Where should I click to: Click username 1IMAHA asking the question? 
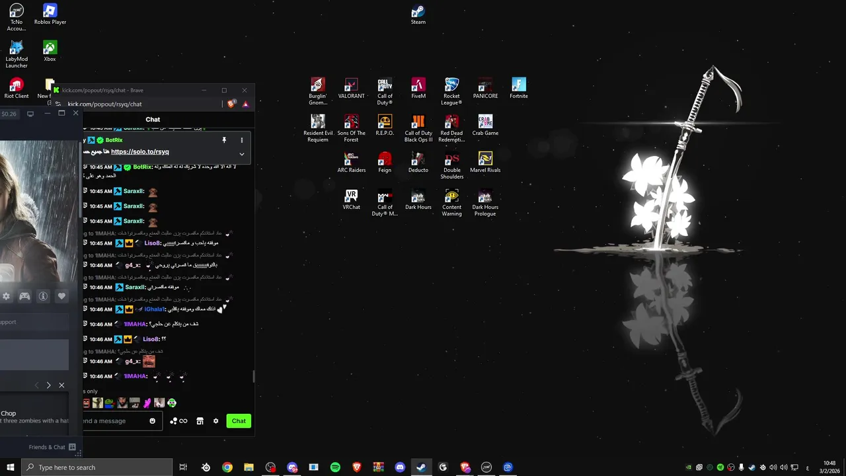pyautogui.click(x=135, y=324)
